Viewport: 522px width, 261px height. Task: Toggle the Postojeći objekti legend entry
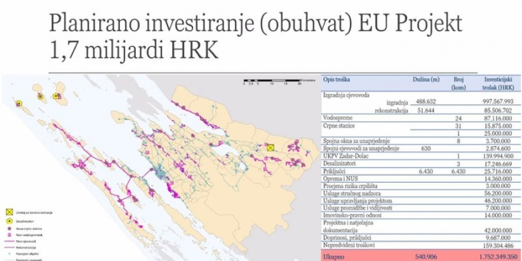(x=9, y=253)
